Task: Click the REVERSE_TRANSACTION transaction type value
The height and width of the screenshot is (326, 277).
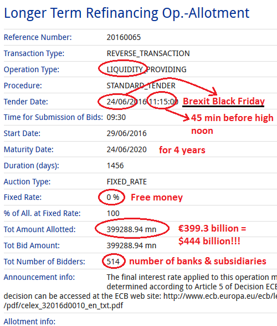Action: (148, 53)
